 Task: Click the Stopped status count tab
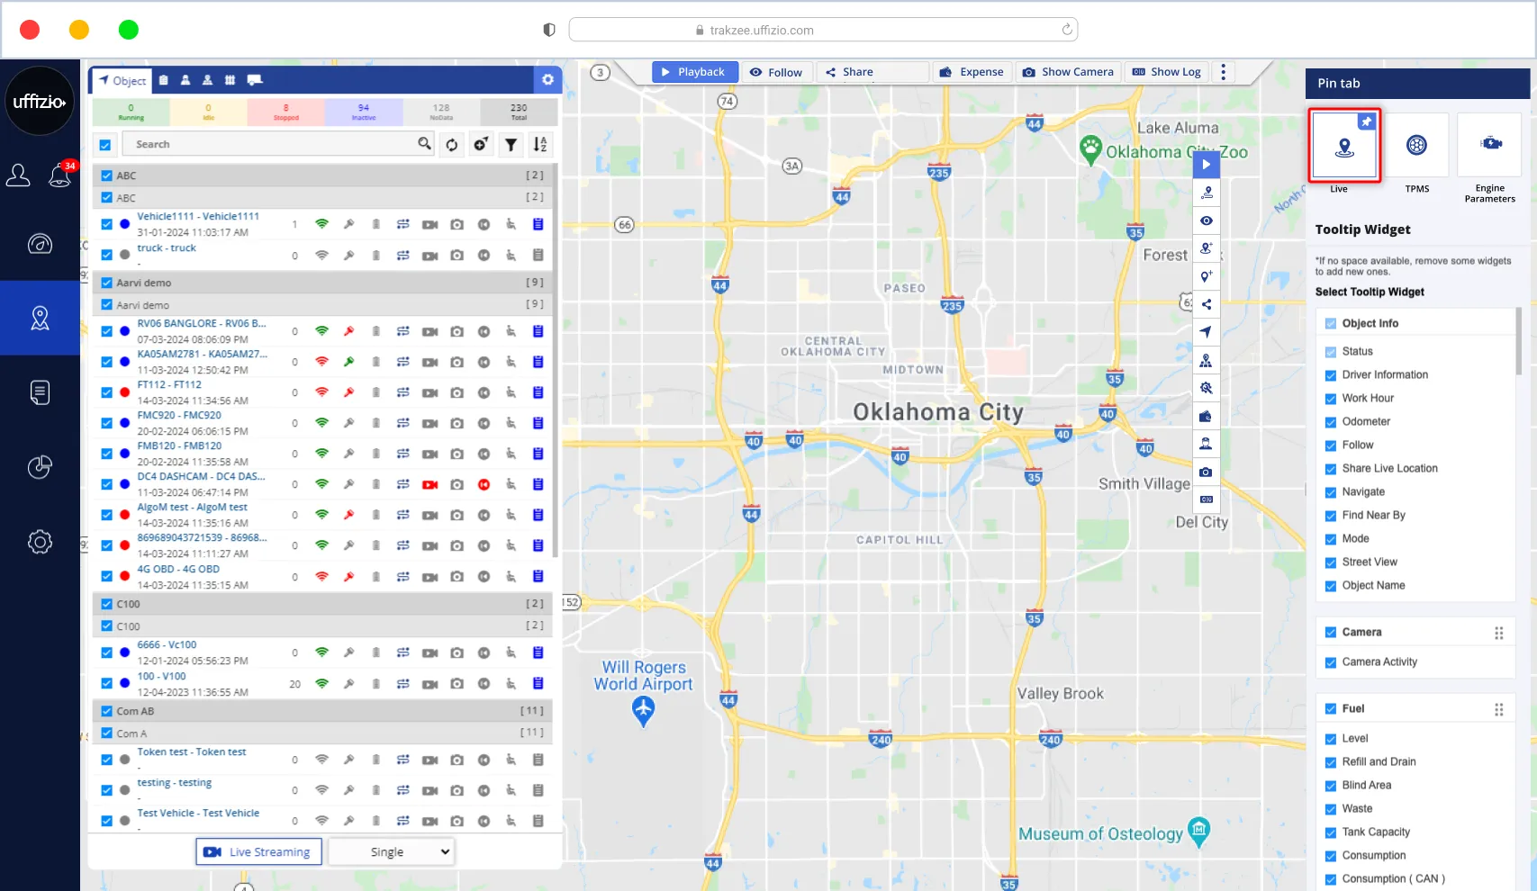pos(285,112)
